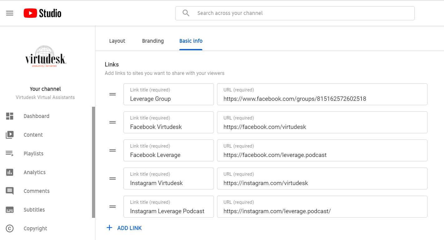Edit the facebook.com/groups URL field
444x240 pixels.
click(x=322, y=94)
